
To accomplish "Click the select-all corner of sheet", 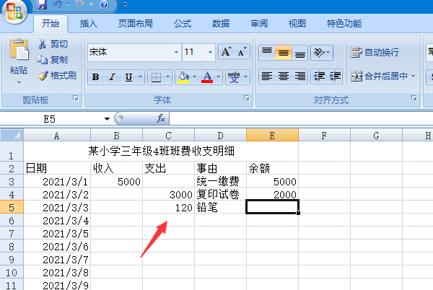I will click(x=12, y=135).
